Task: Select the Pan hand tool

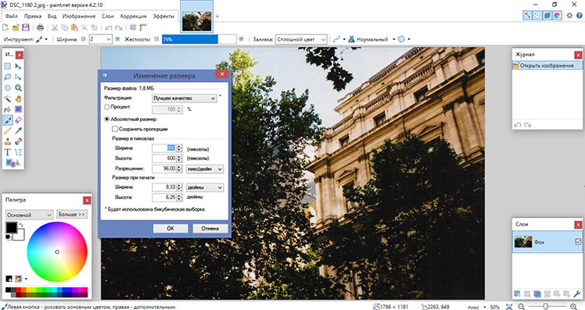Action: [x=18, y=98]
